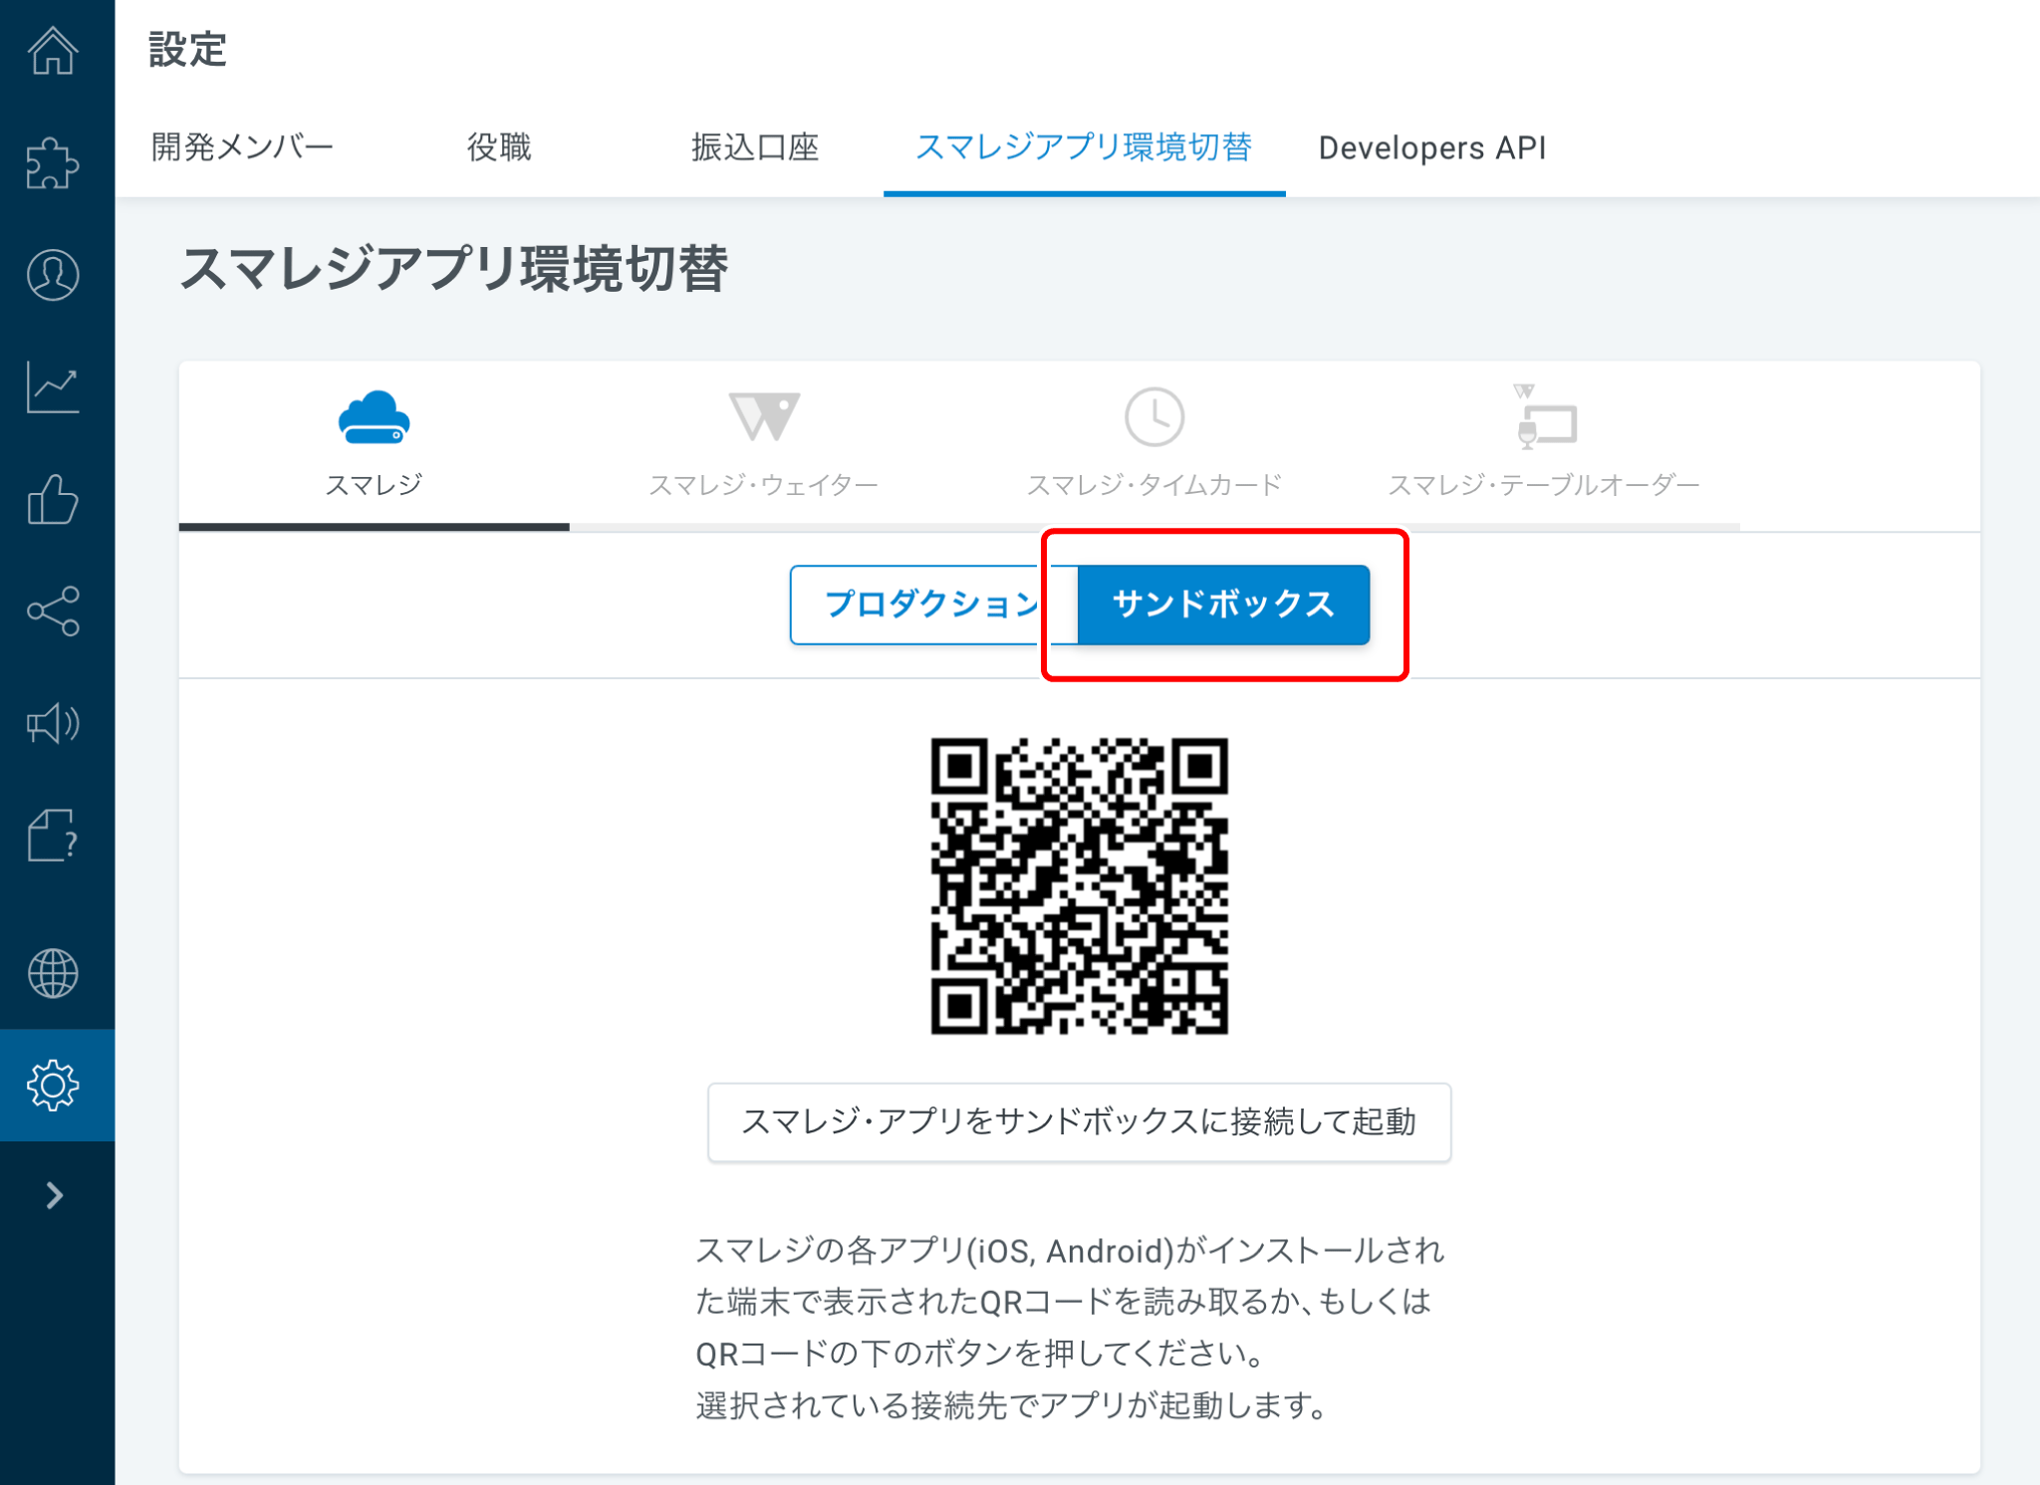Switch to the 開発メンバー tab

pyautogui.click(x=242, y=147)
